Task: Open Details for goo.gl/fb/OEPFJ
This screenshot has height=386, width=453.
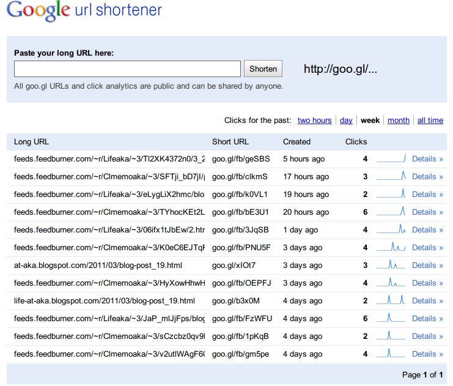Action: pos(427,283)
